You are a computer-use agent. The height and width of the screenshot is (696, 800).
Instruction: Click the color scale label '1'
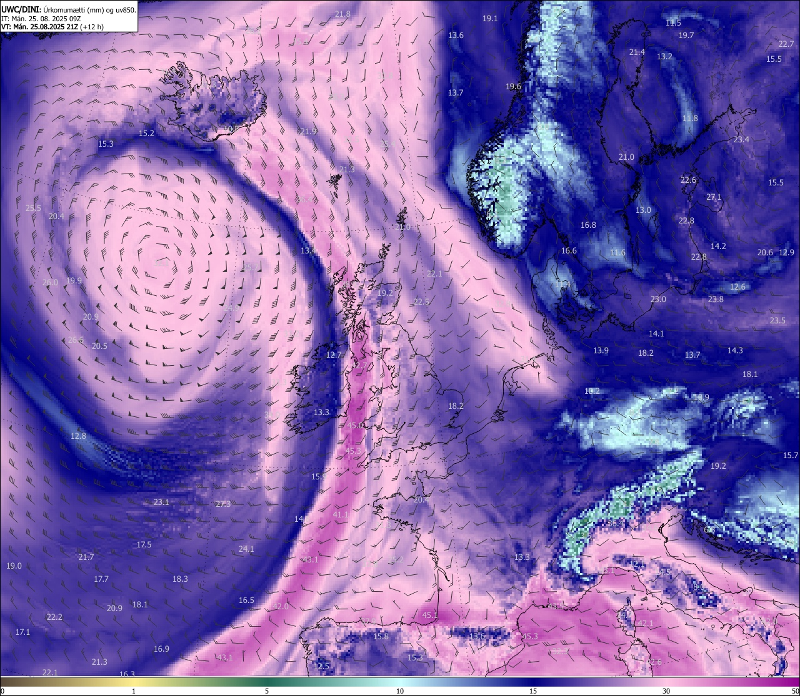coord(134,691)
